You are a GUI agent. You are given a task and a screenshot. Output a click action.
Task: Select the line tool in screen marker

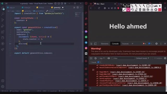pos(140,6)
